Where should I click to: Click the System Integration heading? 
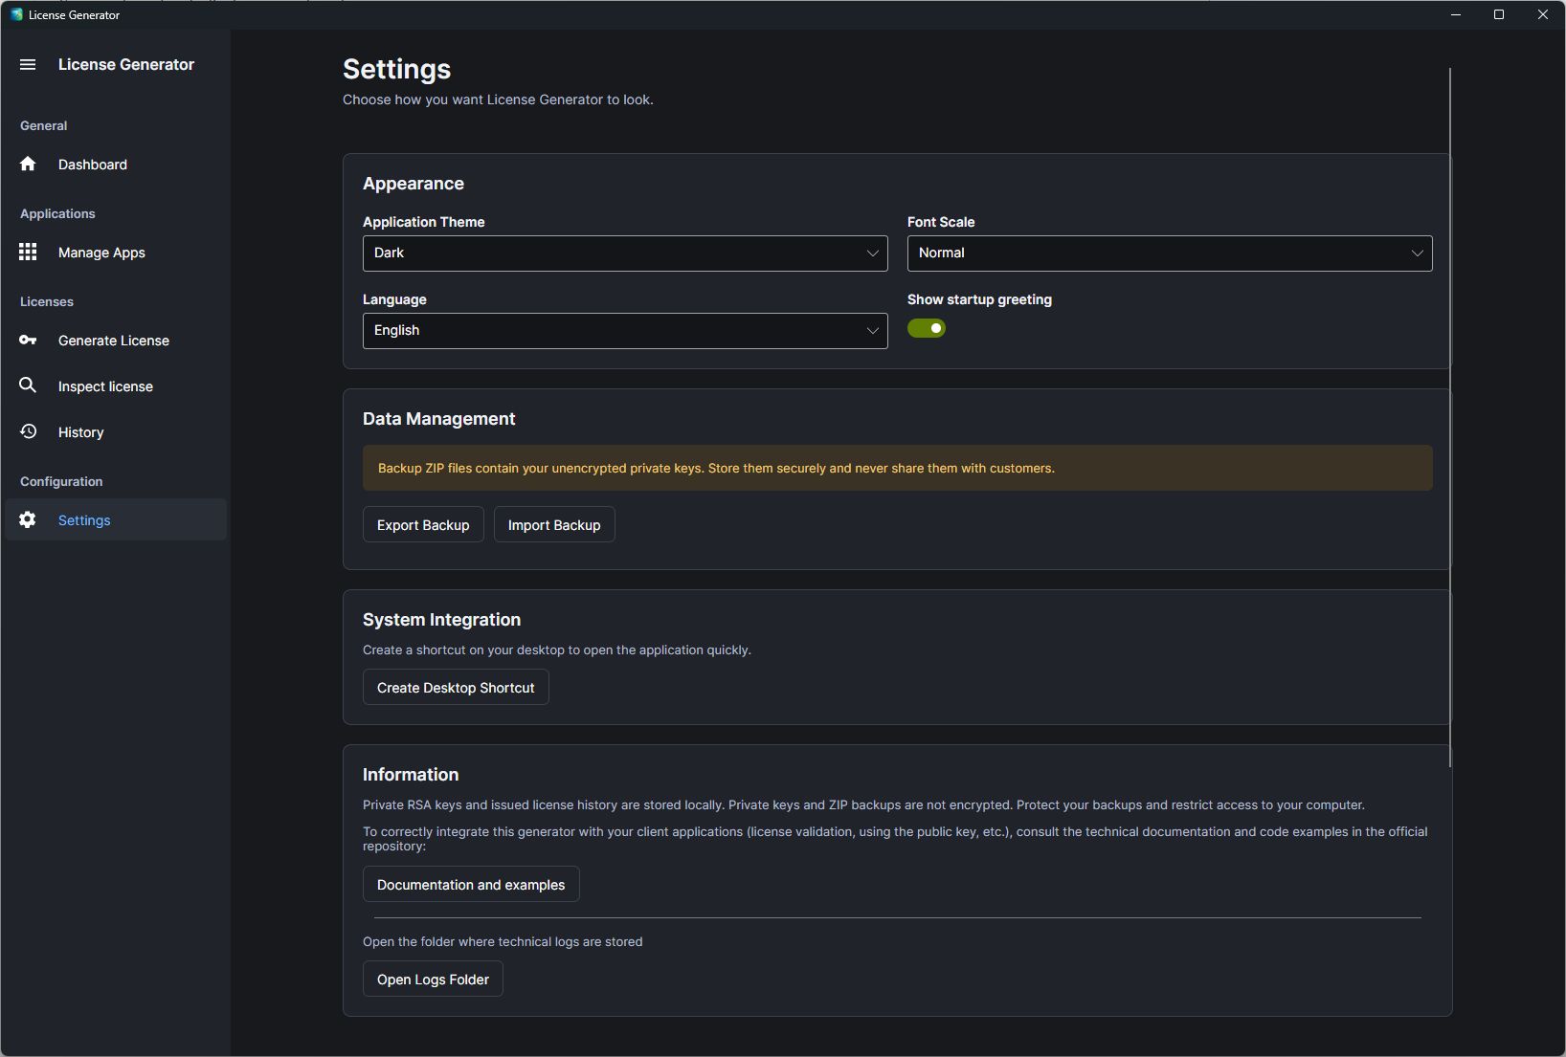[x=441, y=620]
